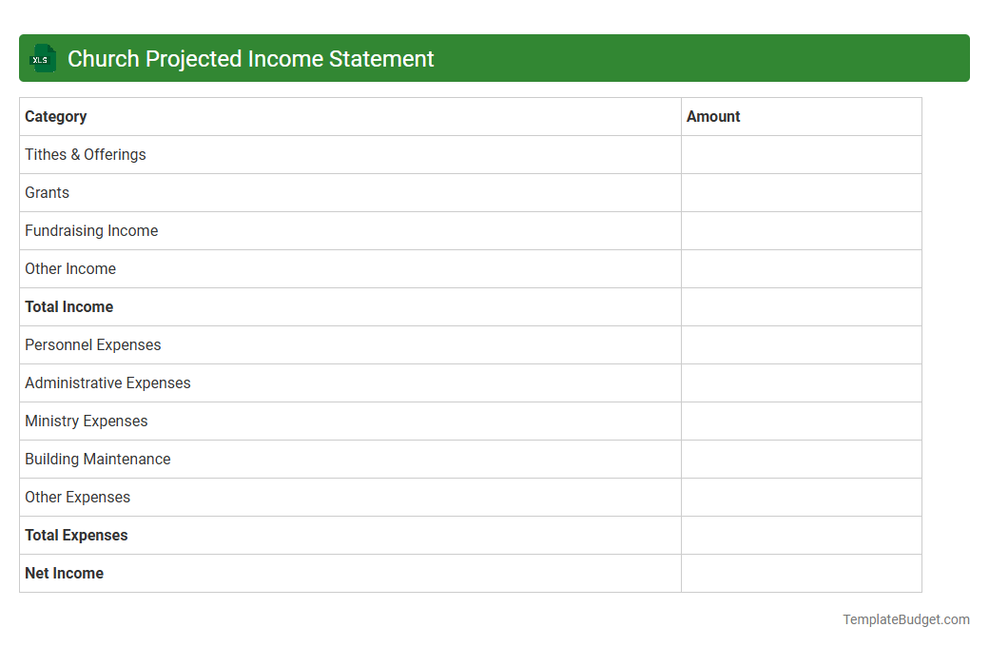Open the TemplateBudget.com link
Screen dimensions: 989x647
tap(906, 619)
